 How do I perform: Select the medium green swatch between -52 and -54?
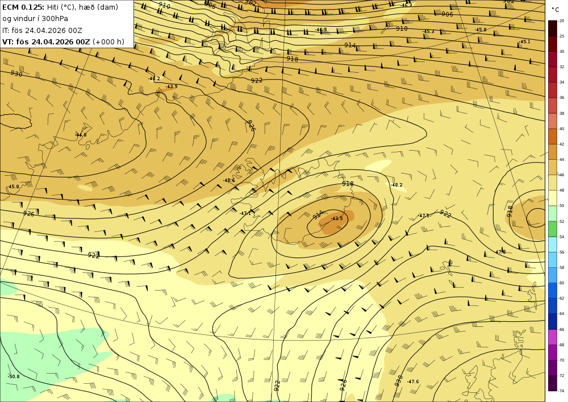553,229
